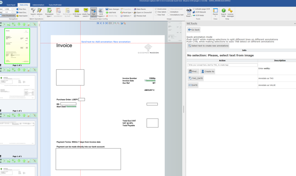
Task: Open the Panels dropdown
Action: click(215, 12)
